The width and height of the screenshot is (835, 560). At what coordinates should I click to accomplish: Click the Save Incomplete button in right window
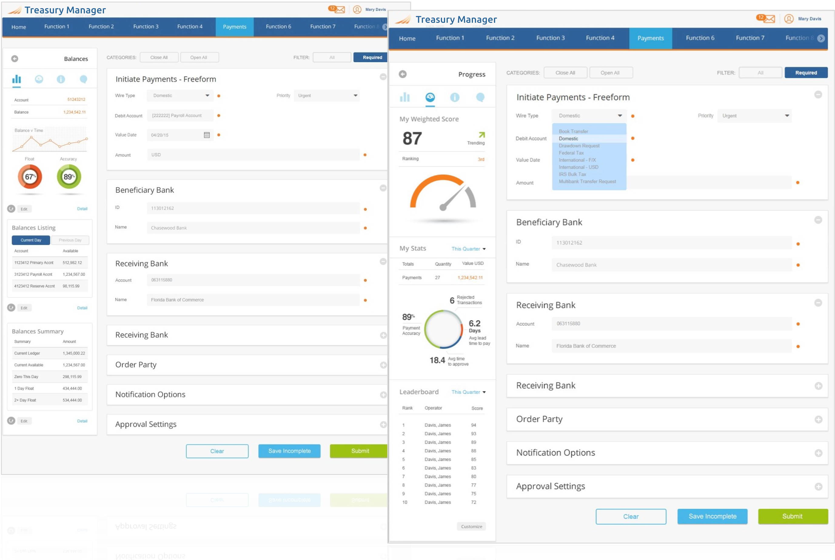click(x=712, y=516)
